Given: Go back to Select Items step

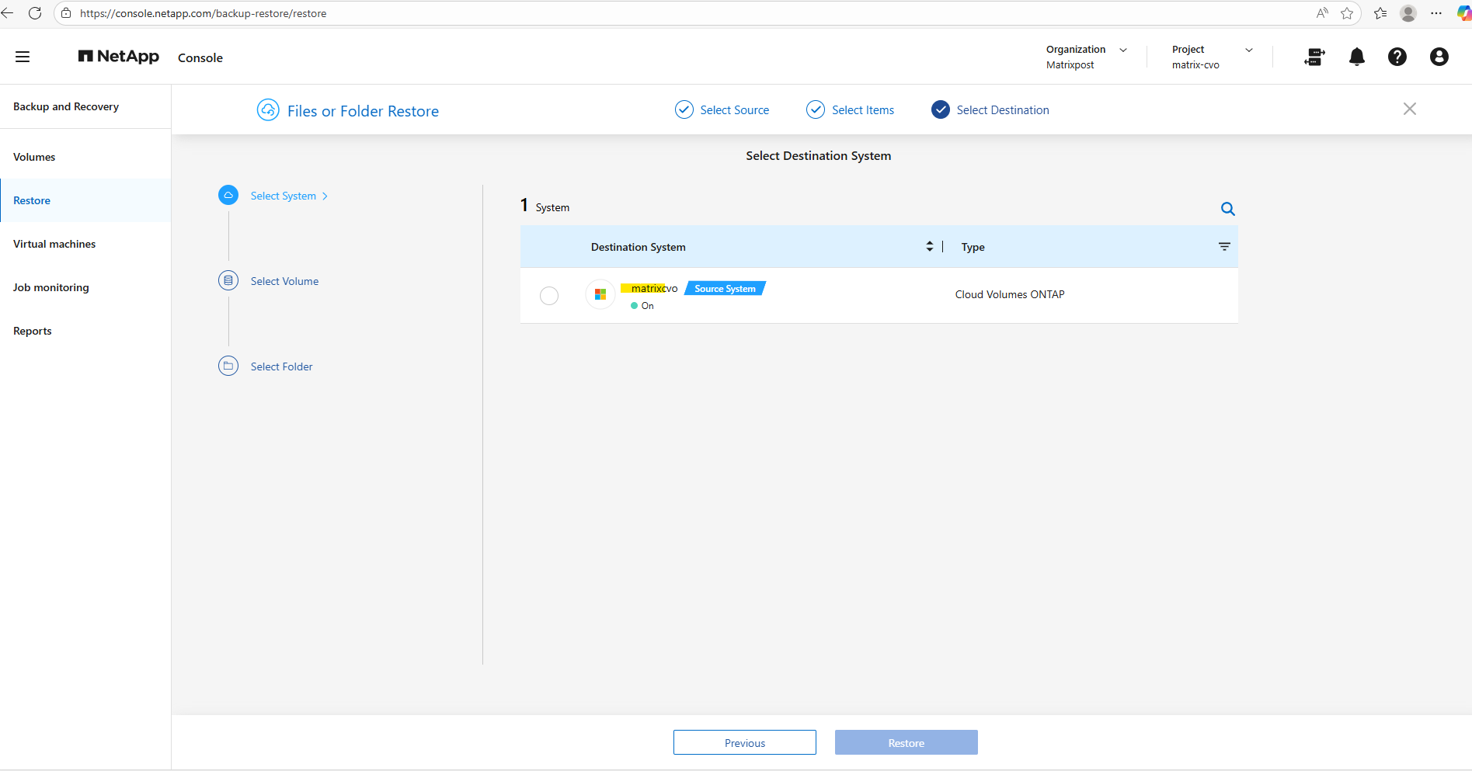Looking at the screenshot, I should point(851,110).
